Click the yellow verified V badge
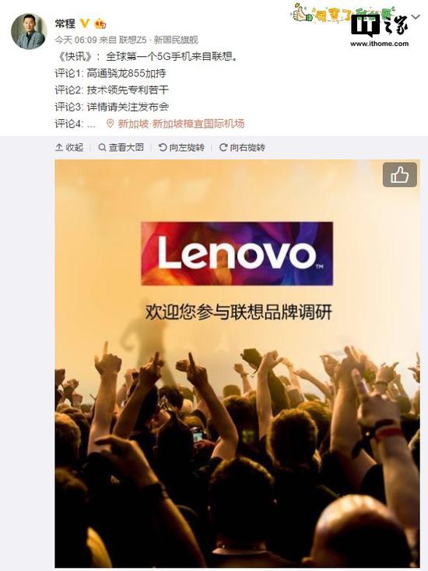This screenshot has width=428, height=571. (x=84, y=23)
